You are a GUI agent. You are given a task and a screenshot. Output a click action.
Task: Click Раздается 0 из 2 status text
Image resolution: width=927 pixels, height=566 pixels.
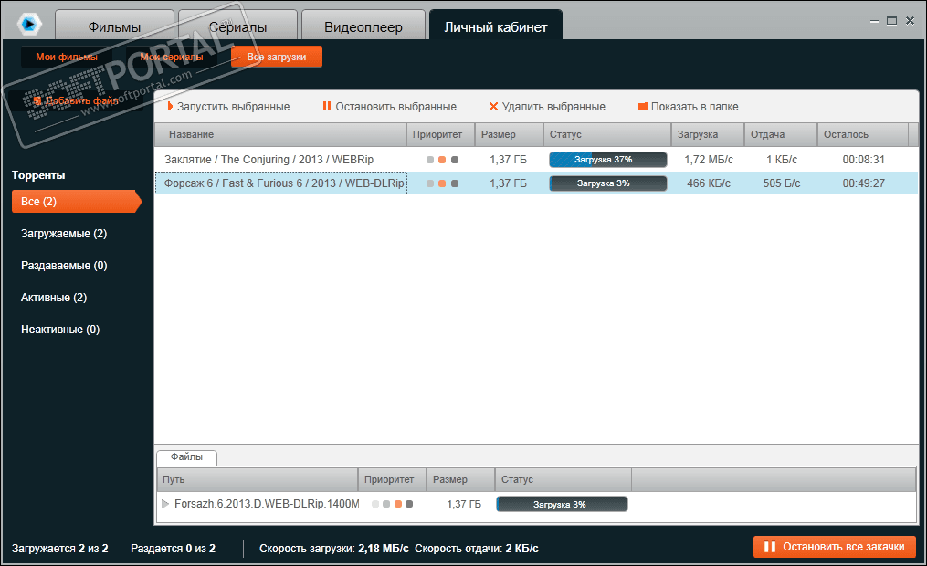(173, 549)
